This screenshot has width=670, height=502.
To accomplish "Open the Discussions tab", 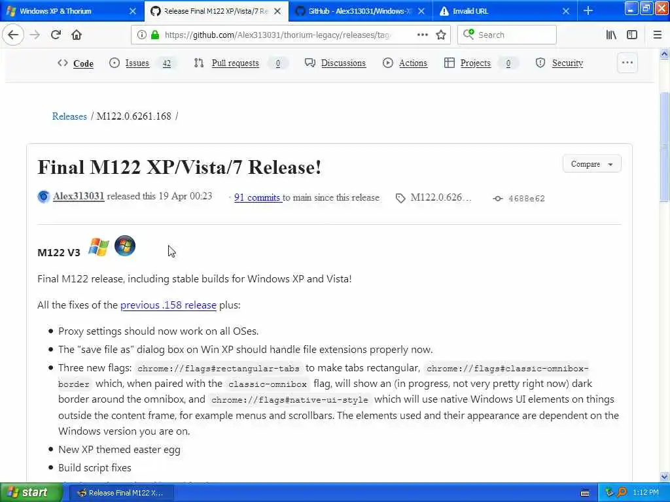I will pyautogui.click(x=335, y=63).
